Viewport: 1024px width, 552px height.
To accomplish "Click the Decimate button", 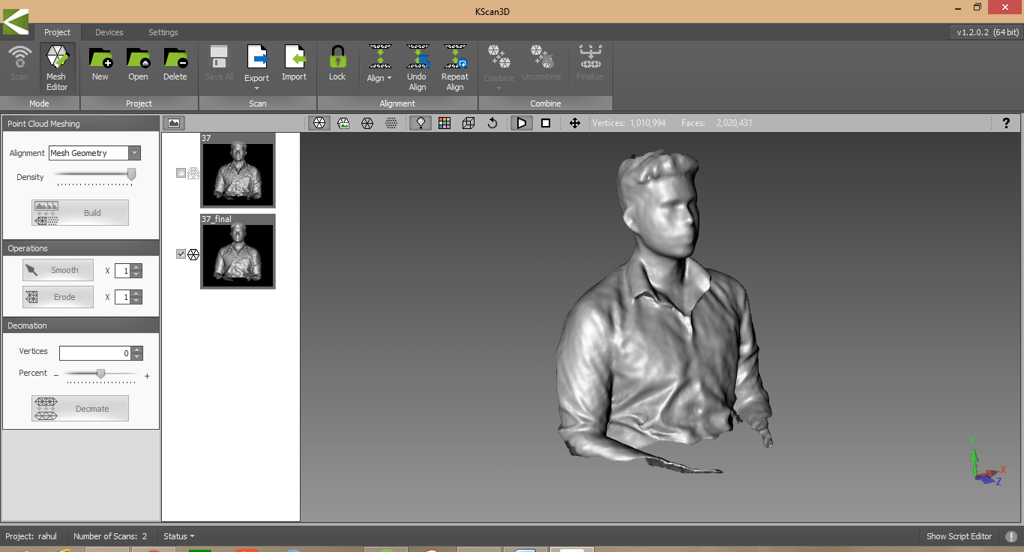I will click(x=80, y=409).
